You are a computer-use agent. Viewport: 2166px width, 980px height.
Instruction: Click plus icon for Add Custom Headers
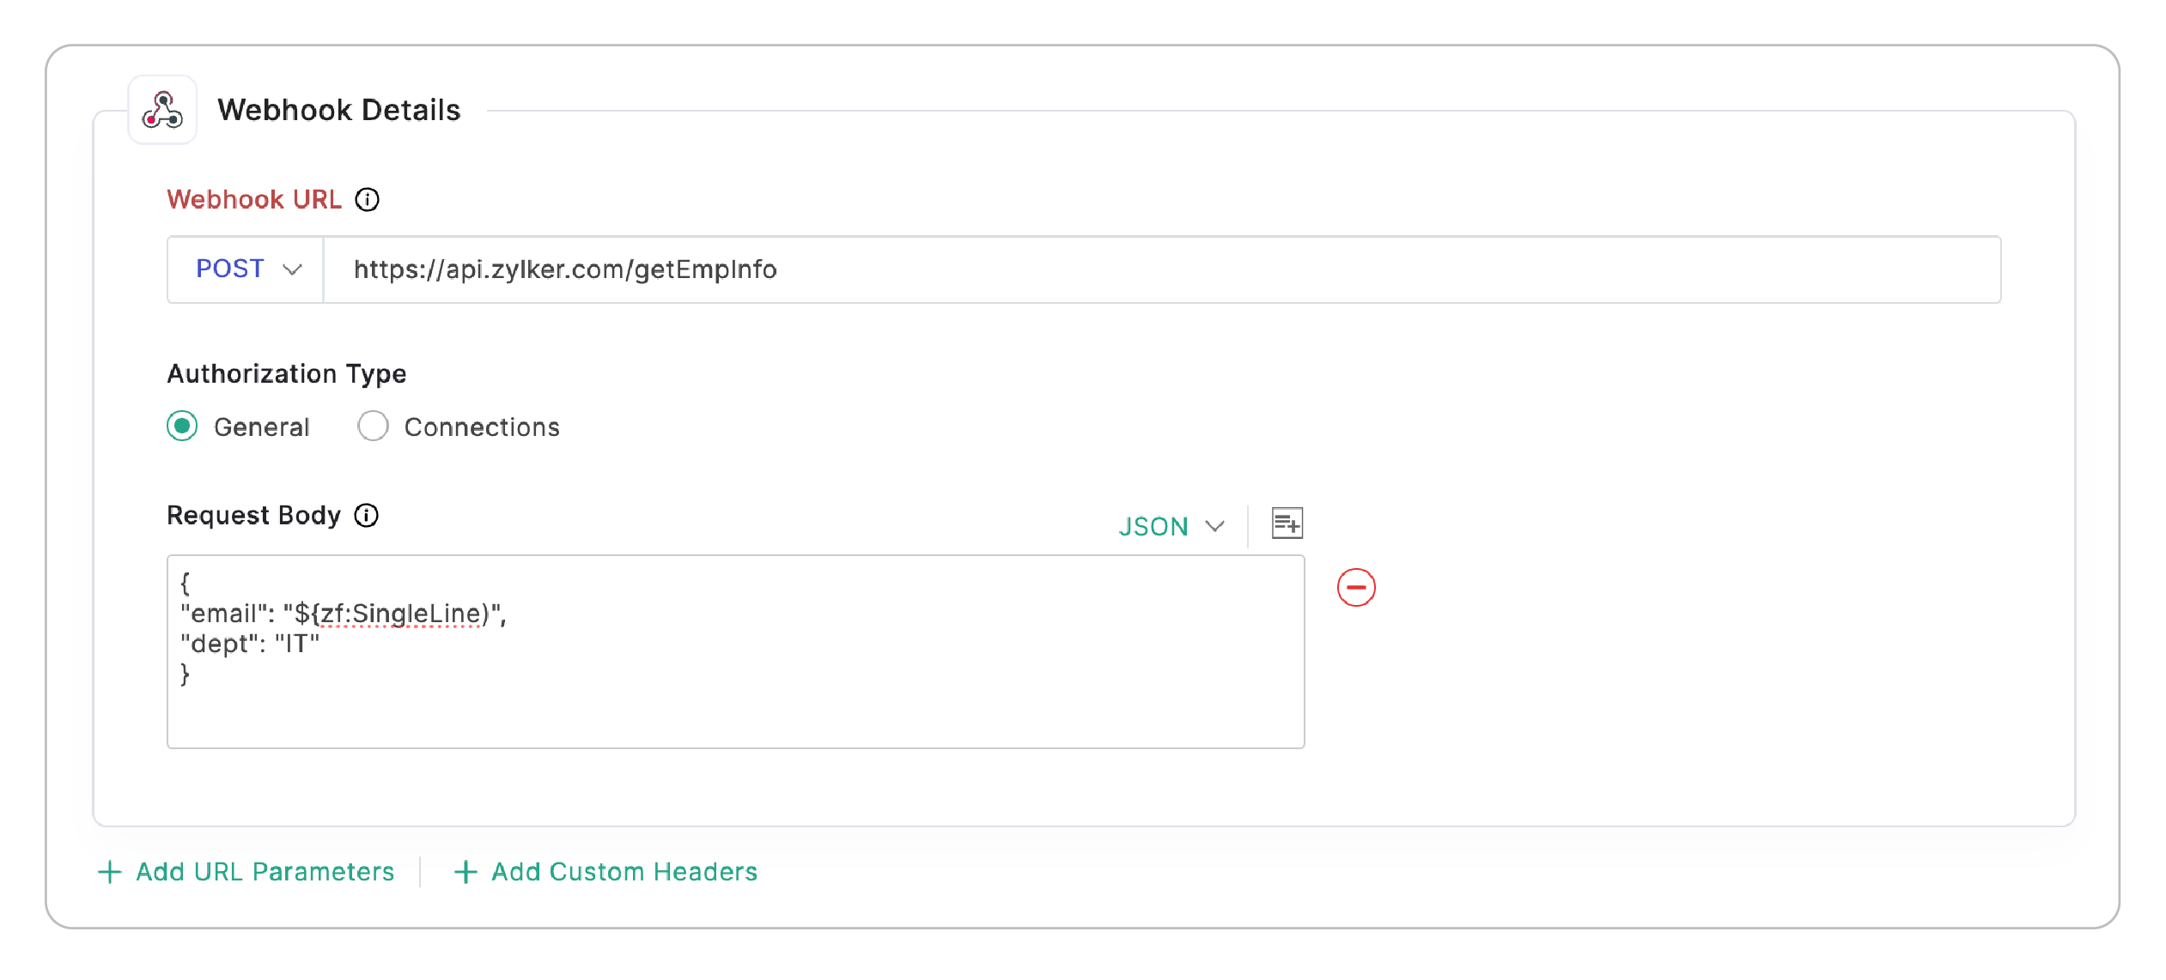pos(465,872)
